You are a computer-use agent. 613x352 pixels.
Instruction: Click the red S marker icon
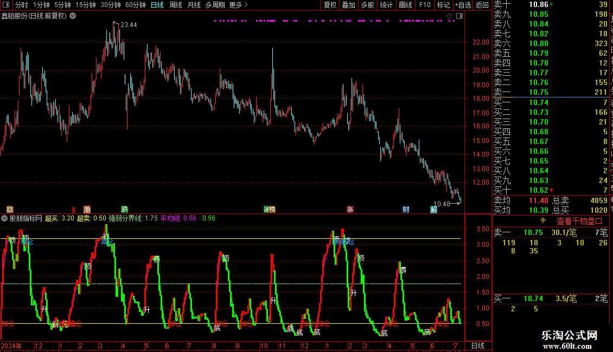click(73, 210)
